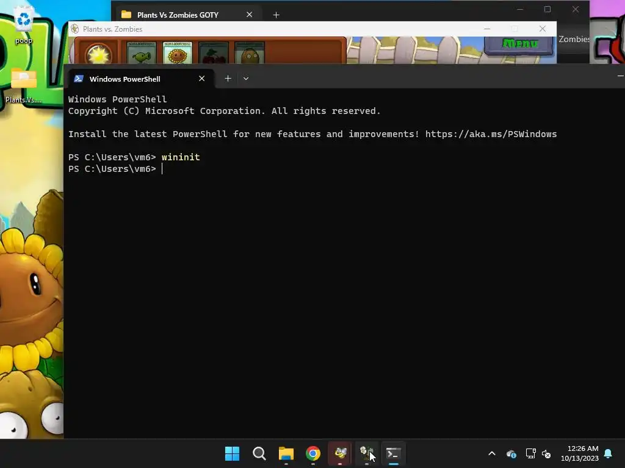Show hidden system tray icons
This screenshot has height=468, width=625.
pyautogui.click(x=492, y=453)
